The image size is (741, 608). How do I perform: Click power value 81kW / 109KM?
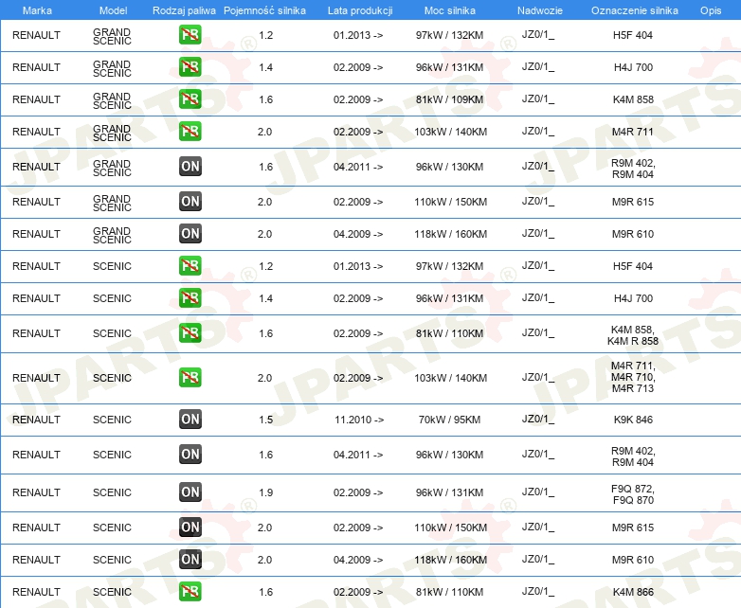tap(449, 99)
